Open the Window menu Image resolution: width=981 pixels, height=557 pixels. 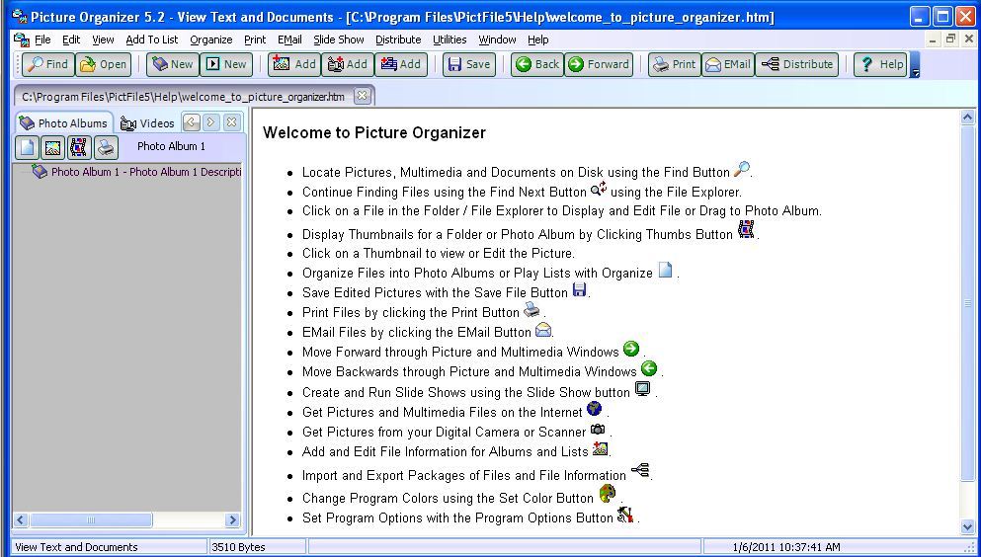coord(497,40)
